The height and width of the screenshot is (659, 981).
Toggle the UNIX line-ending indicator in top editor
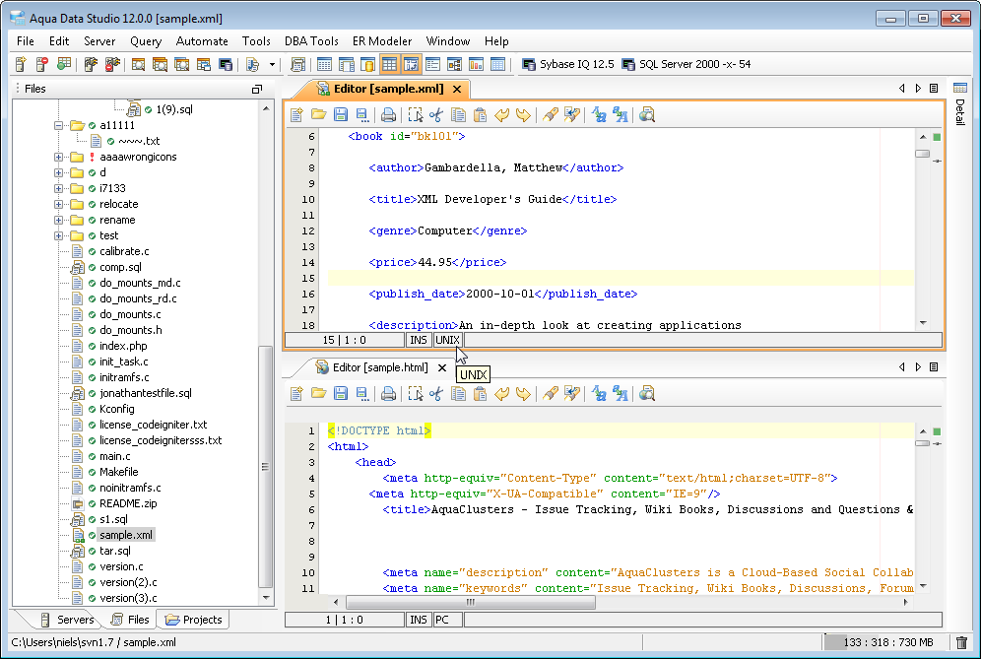click(x=447, y=340)
